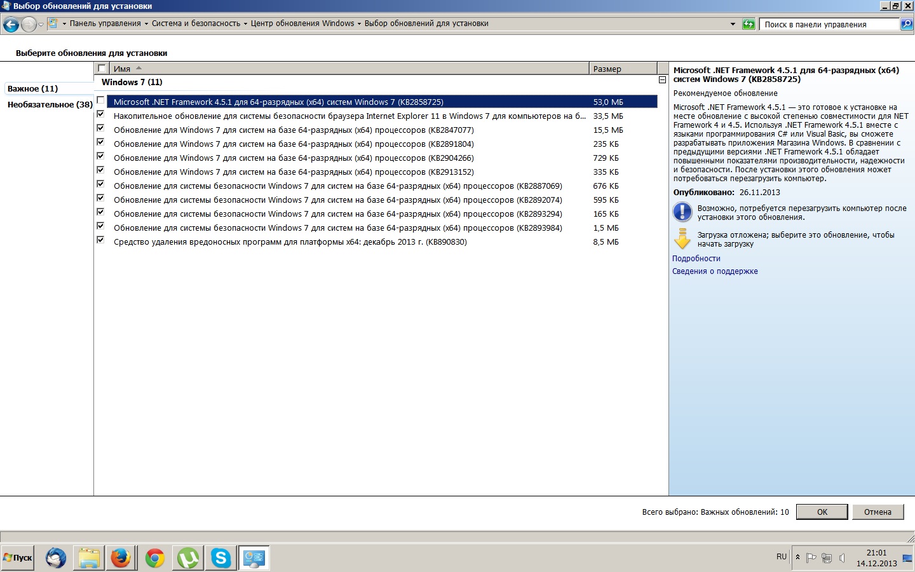Uncheck the KB2893294 security update checkbox
The width and height of the screenshot is (915, 572).
pos(100,212)
